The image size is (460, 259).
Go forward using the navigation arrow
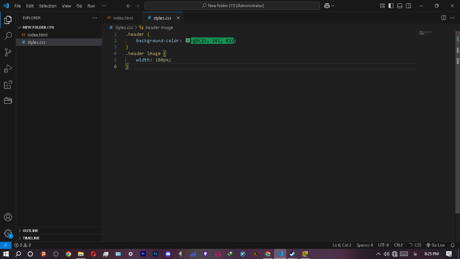click(x=137, y=6)
